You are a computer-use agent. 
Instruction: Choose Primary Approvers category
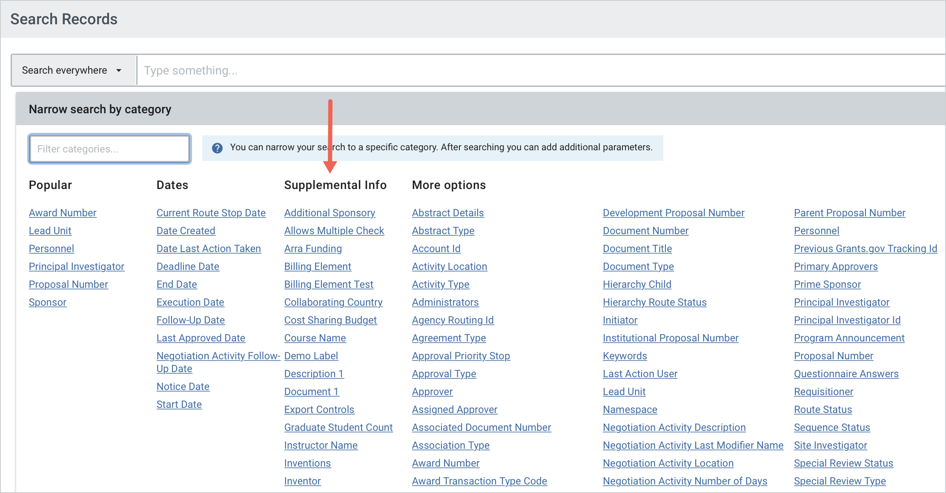click(836, 267)
